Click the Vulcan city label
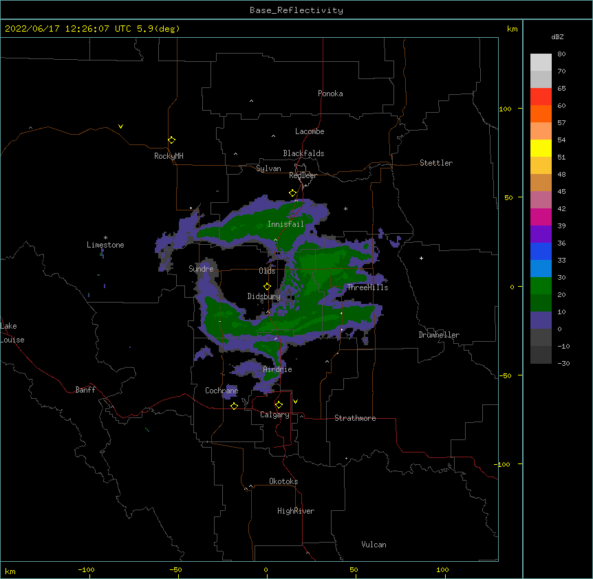 374,545
